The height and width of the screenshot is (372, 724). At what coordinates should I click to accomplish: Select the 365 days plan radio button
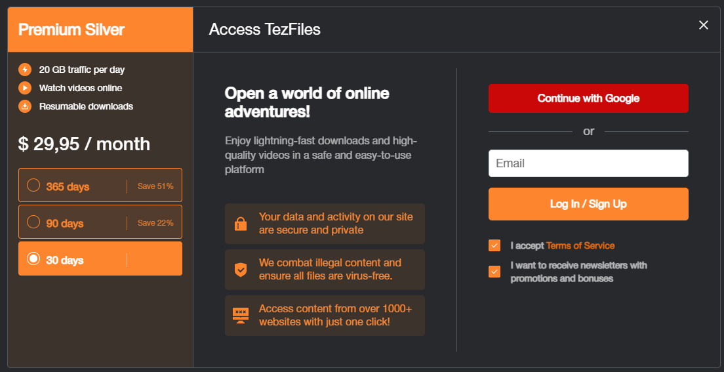pyautogui.click(x=33, y=185)
